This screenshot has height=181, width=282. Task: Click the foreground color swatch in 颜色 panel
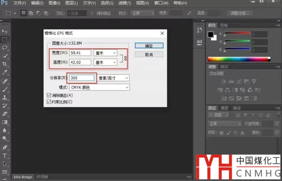click(210, 35)
